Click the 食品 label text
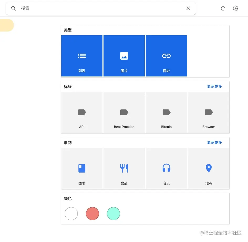The image size is (248, 242). (124, 183)
